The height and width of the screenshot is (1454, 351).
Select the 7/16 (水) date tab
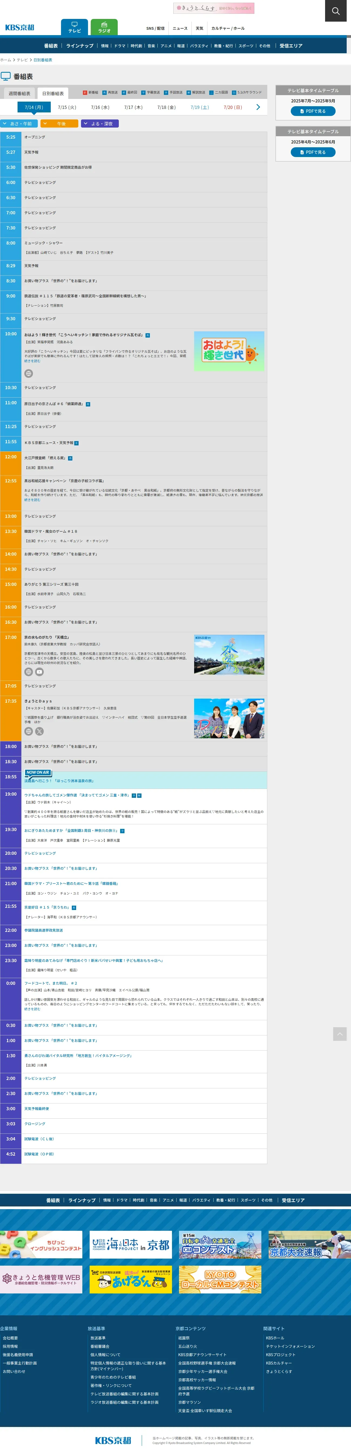click(x=100, y=107)
